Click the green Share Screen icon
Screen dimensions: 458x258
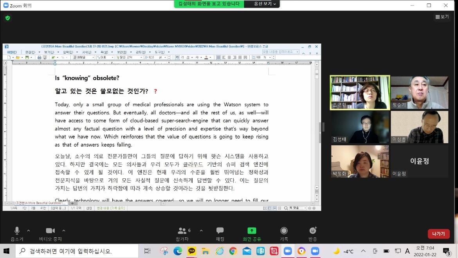pyautogui.click(x=252, y=231)
